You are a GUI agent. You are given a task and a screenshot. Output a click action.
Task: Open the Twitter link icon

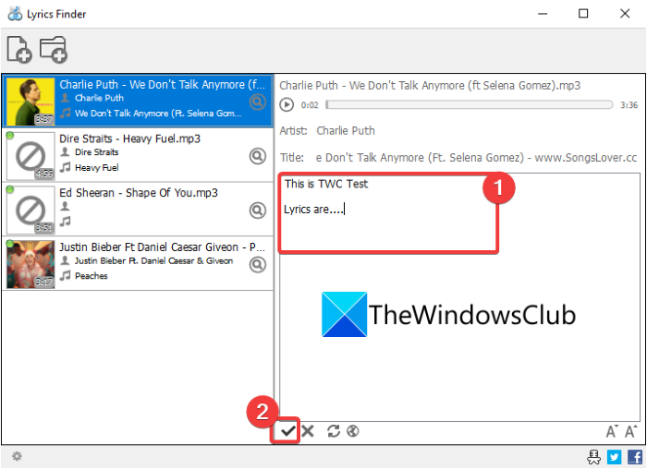coord(614,457)
